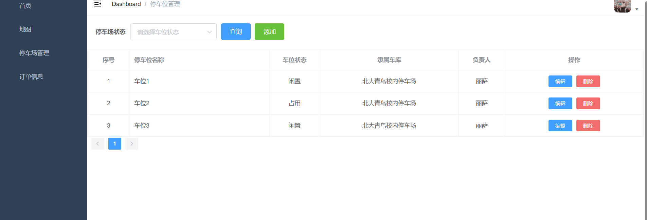Go to previous page arrow

98,144
